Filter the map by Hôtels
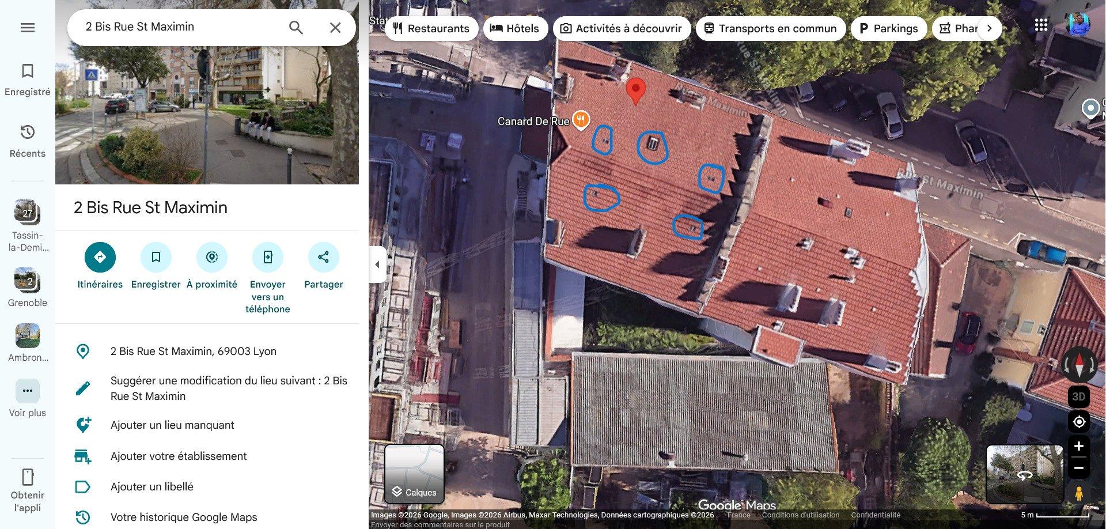Screen dimensions: 1106x529 (515, 28)
